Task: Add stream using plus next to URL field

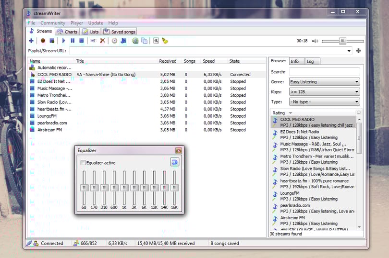Action: [x=358, y=51]
